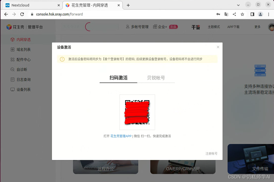The image size is (274, 182).
Task: Click the 干货 header item
Action: [195, 27]
